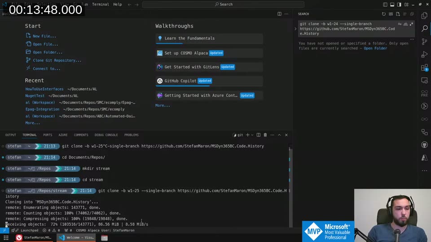Split the terminal
The height and width of the screenshot is (242, 431).
tap(259, 135)
